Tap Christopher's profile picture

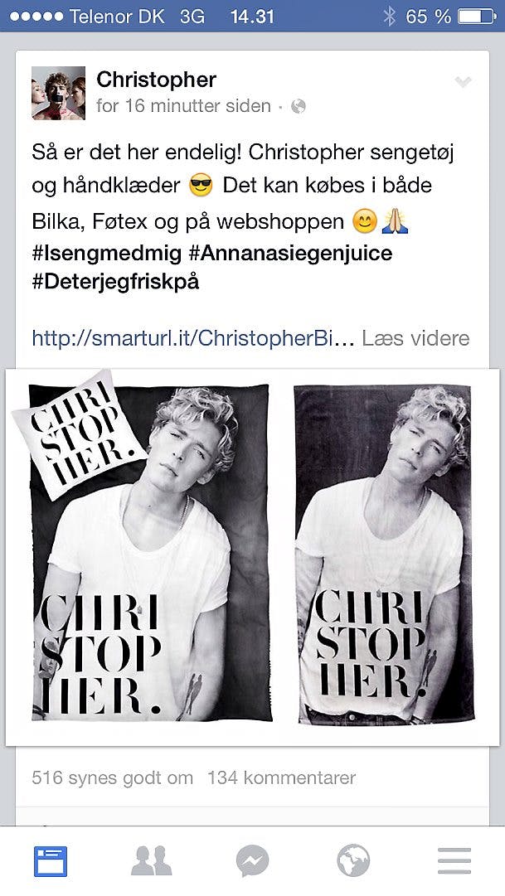coord(58,93)
